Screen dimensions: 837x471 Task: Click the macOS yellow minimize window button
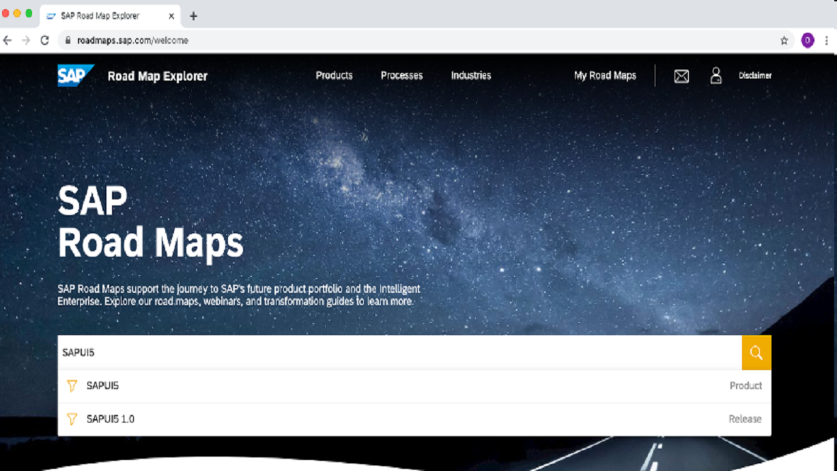coord(17,14)
